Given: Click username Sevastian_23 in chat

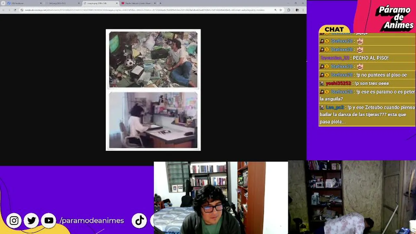Looking at the screenshot, I should 335,58.
